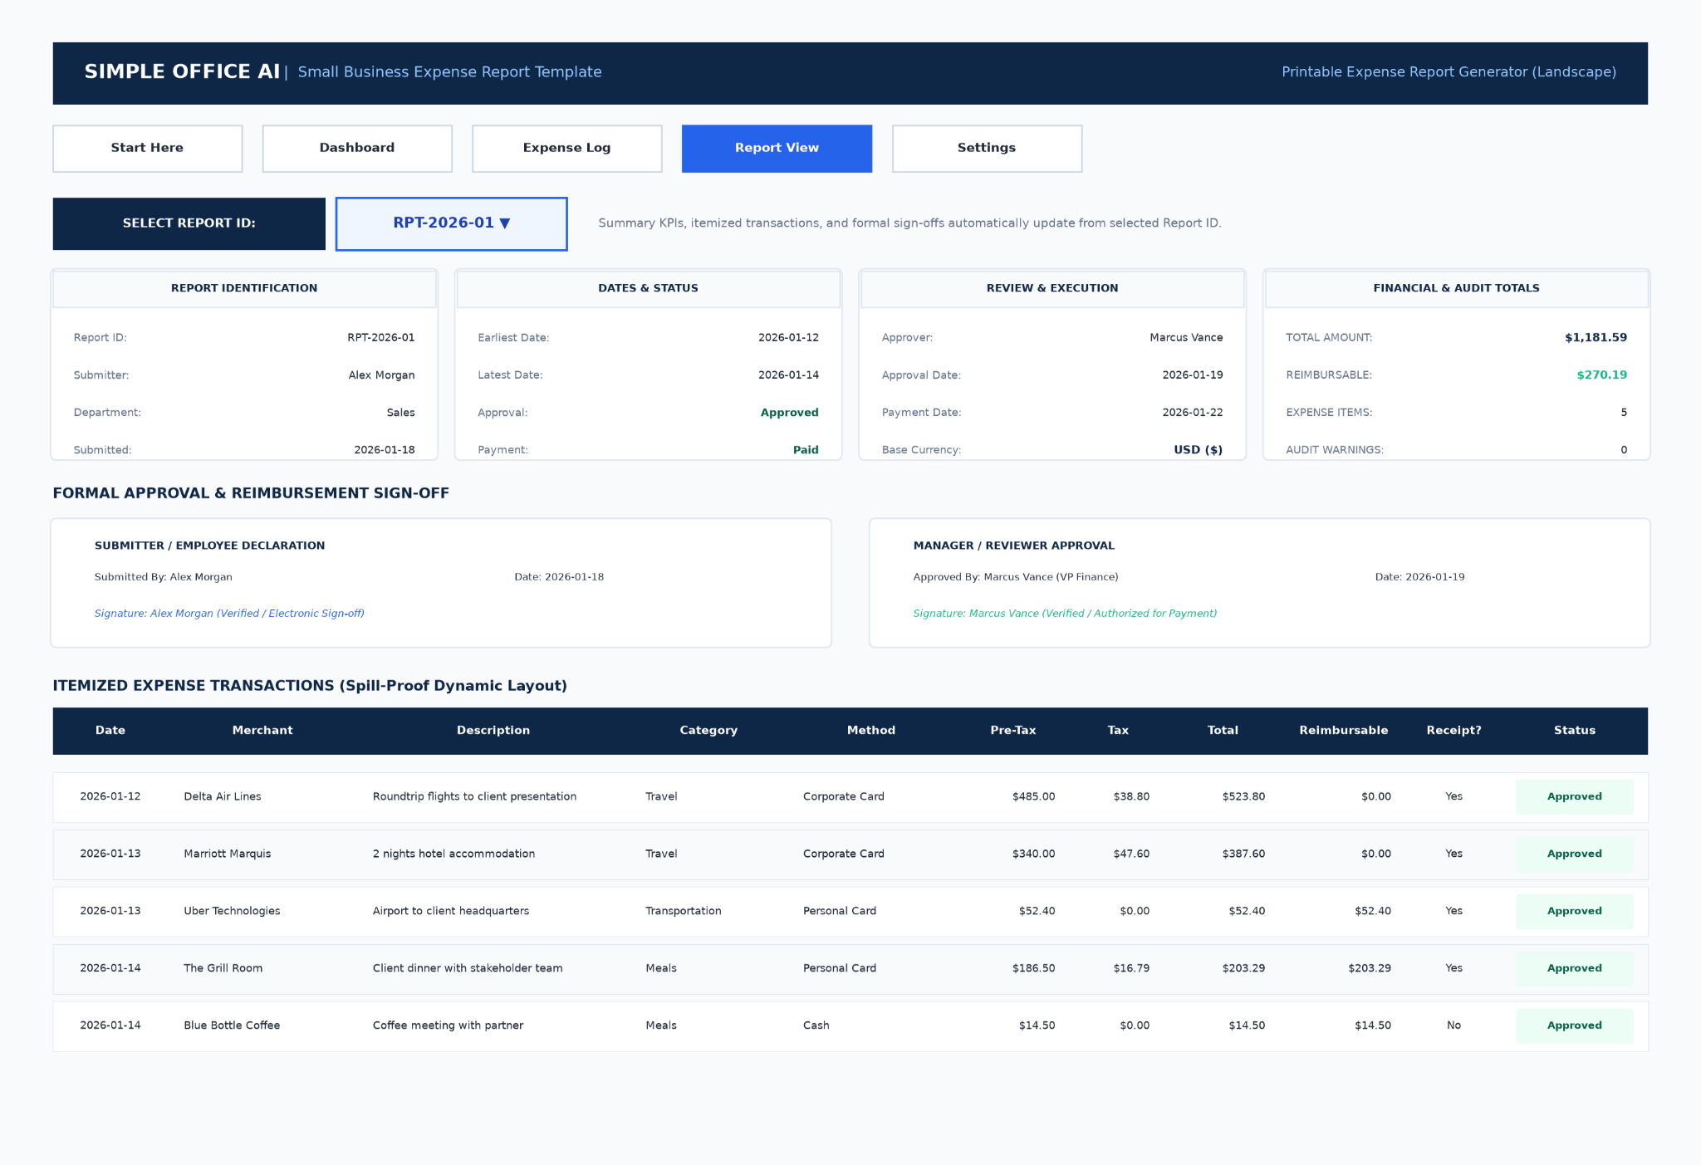Viewport: 1701px width, 1165px height.
Task: Click the $1,181.59 total amount value
Action: (1596, 337)
